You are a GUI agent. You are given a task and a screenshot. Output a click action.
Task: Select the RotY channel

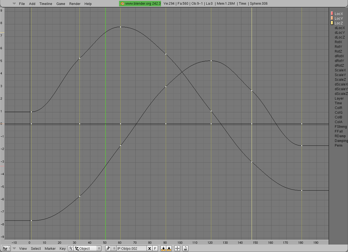coord(338,46)
